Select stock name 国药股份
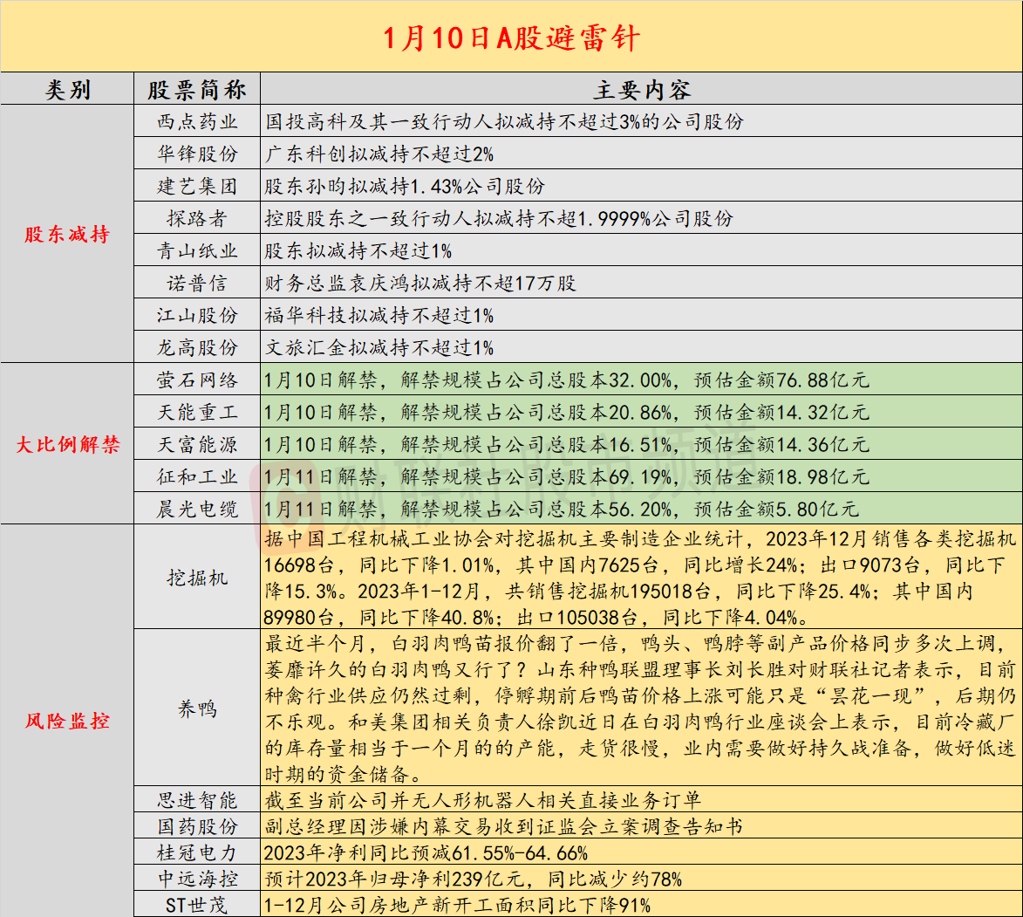The height and width of the screenshot is (917, 1023). point(197,826)
